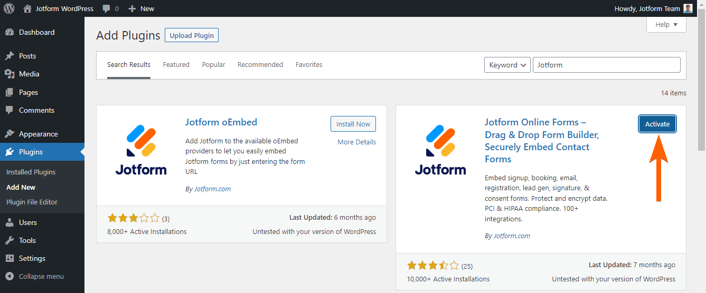706x293 pixels.
Task: Click the WordPress logo icon
Action: pos(9,8)
